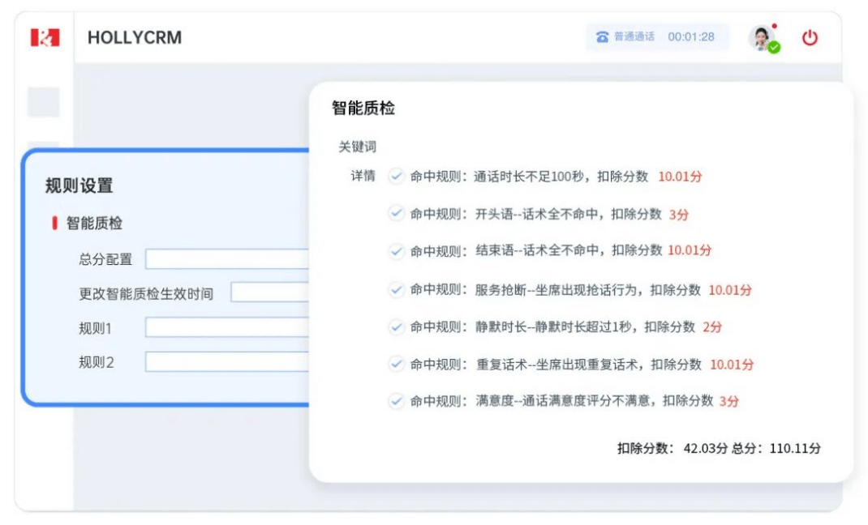Toggle checkmark for 静默时长 rule

(x=396, y=327)
